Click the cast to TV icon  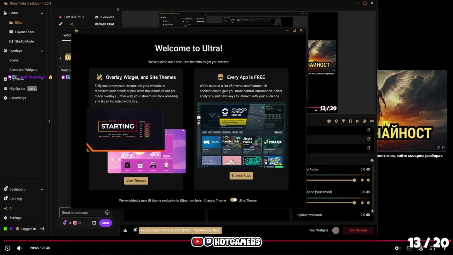pyautogui.click(x=433, y=248)
